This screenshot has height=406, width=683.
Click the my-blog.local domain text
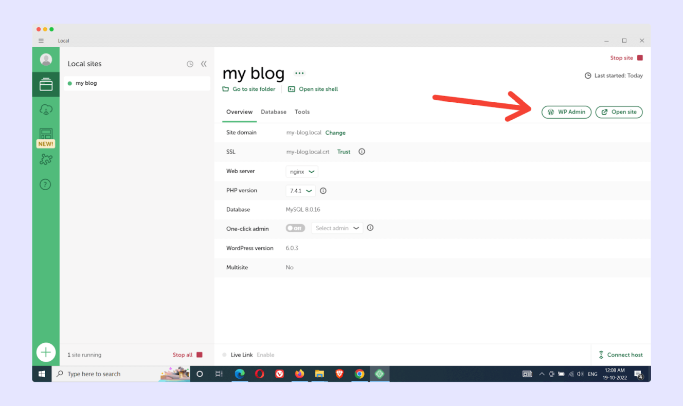[304, 133]
